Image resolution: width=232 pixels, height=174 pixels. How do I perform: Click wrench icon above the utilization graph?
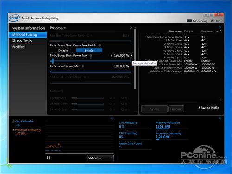(x=112, y=118)
